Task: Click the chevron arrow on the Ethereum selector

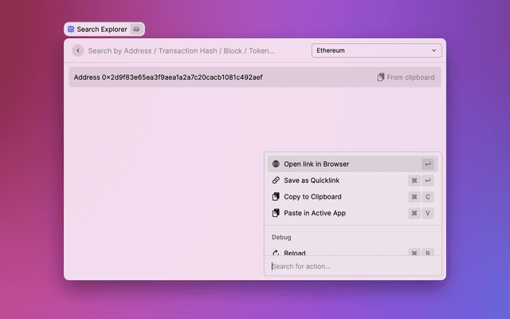Action: (x=434, y=50)
